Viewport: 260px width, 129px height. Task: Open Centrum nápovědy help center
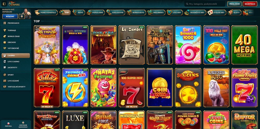pyautogui.click(x=23, y=125)
